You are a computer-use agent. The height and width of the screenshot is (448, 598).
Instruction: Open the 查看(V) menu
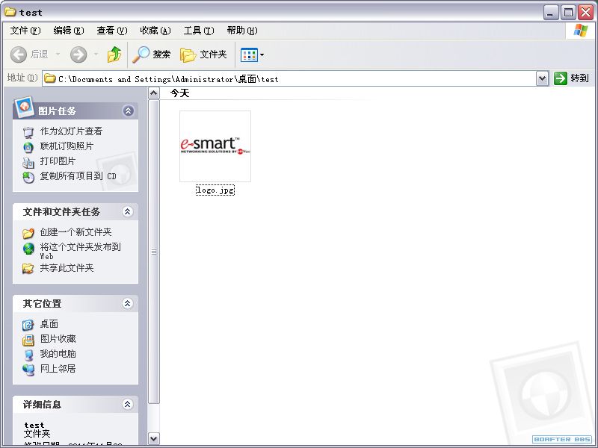(x=111, y=31)
